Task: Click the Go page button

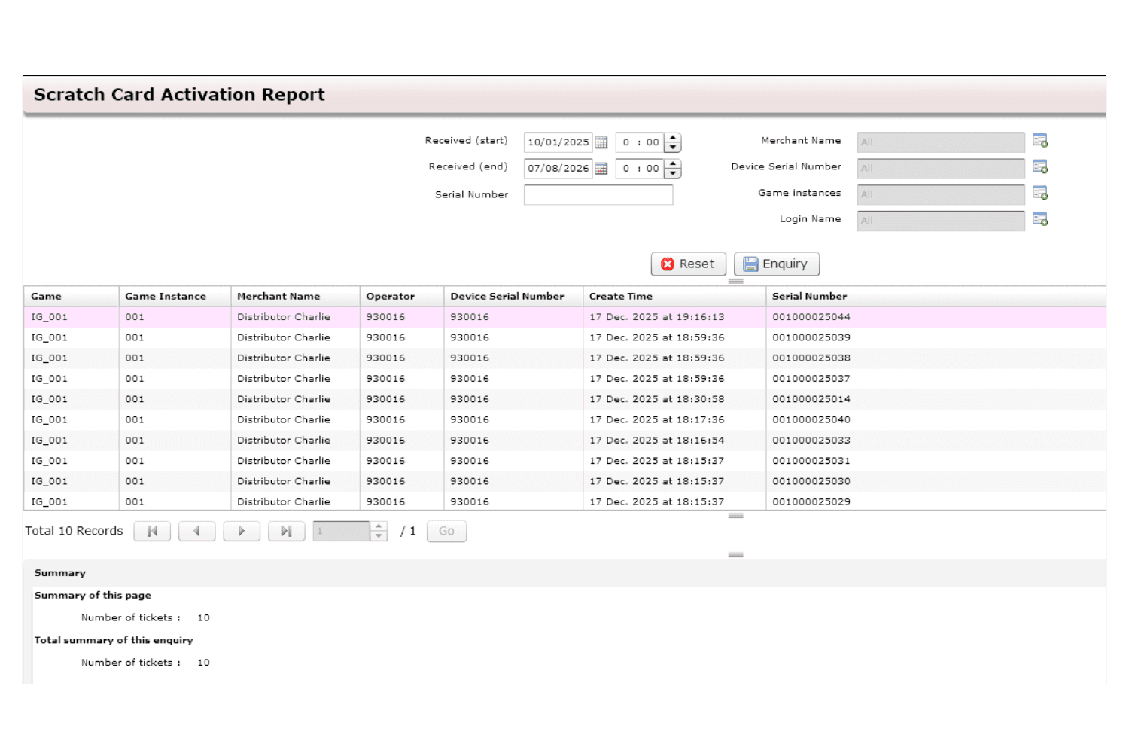Action: (x=447, y=531)
